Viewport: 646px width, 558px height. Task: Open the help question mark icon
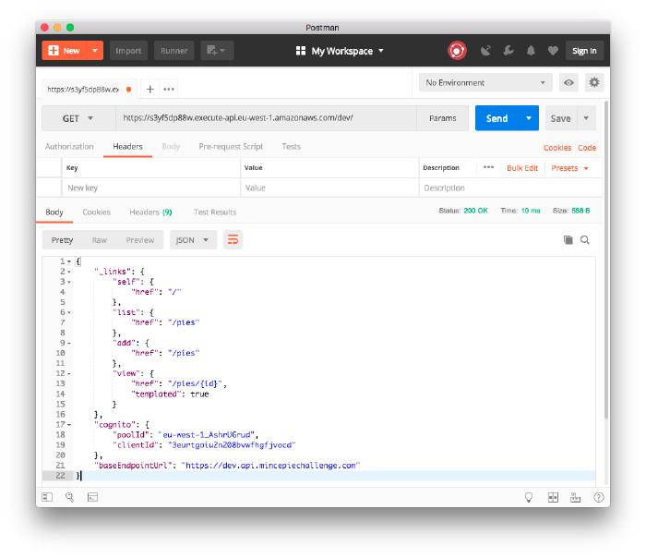tap(598, 497)
